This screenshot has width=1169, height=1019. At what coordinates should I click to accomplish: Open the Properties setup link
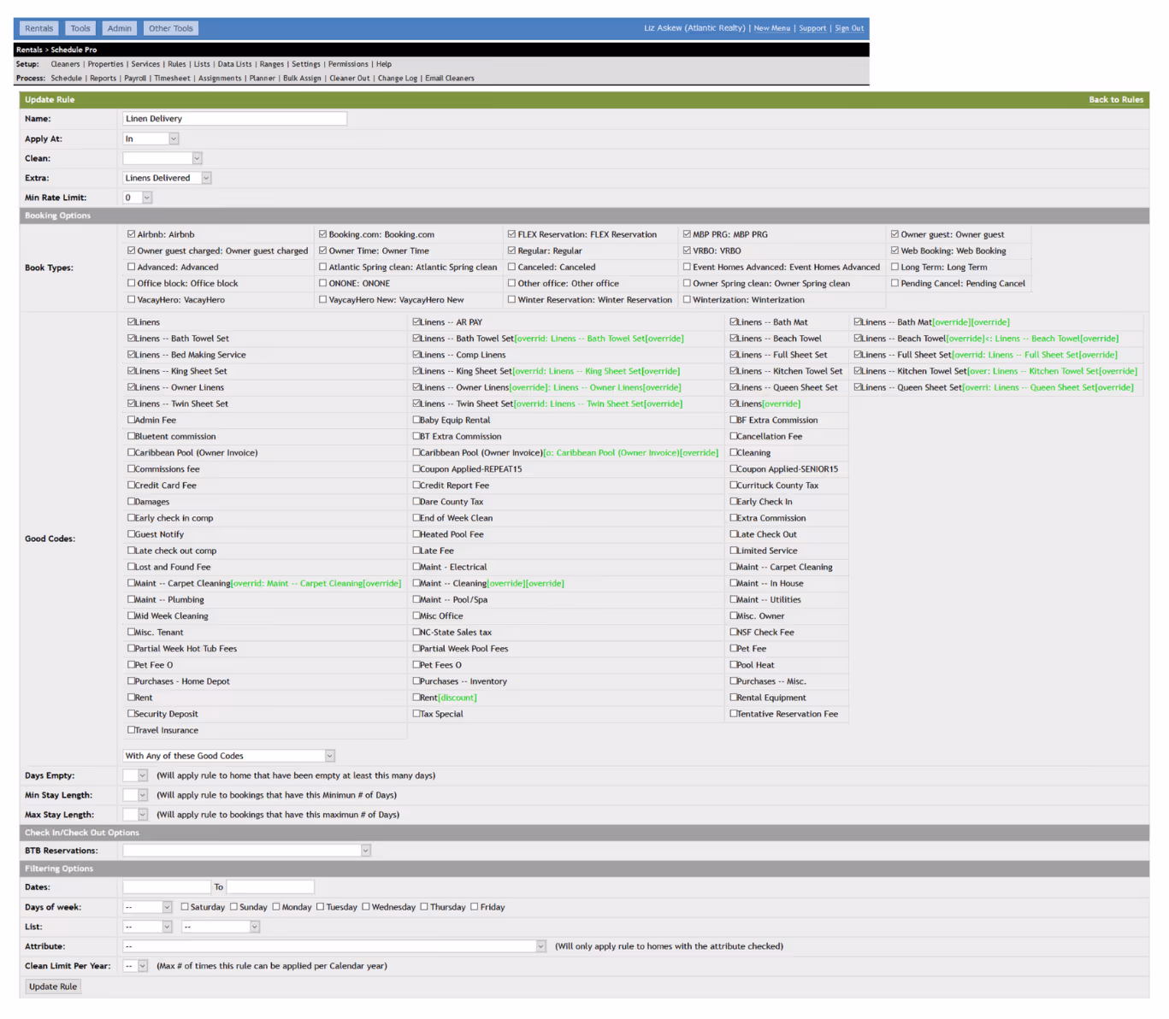point(105,64)
